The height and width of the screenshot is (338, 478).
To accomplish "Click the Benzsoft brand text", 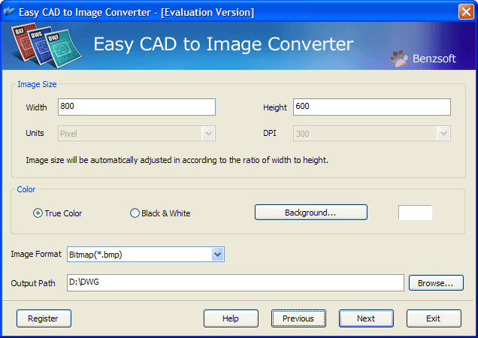I will pos(434,59).
